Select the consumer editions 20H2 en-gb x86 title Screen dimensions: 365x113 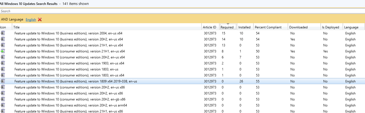pyautogui.click(x=70, y=99)
